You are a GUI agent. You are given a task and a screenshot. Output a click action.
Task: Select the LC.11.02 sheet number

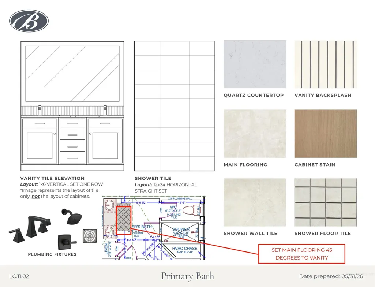coord(19,276)
